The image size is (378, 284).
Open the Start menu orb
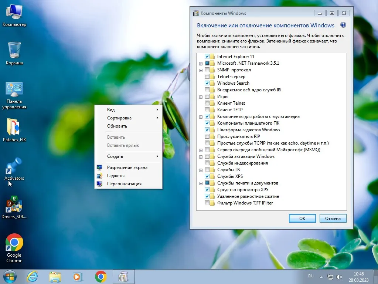click(10, 277)
